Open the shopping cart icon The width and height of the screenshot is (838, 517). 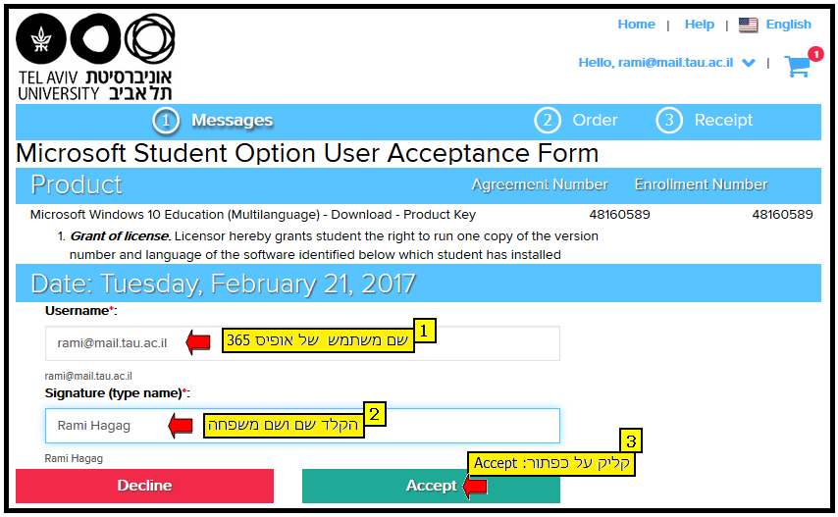tap(797, 67)
